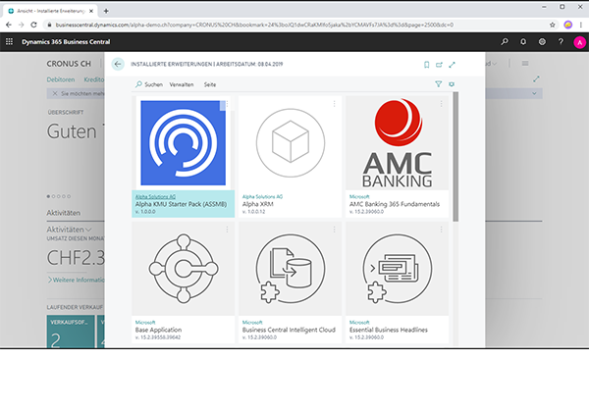Click the back arrow in Installierte Erweiterungen

119,64
